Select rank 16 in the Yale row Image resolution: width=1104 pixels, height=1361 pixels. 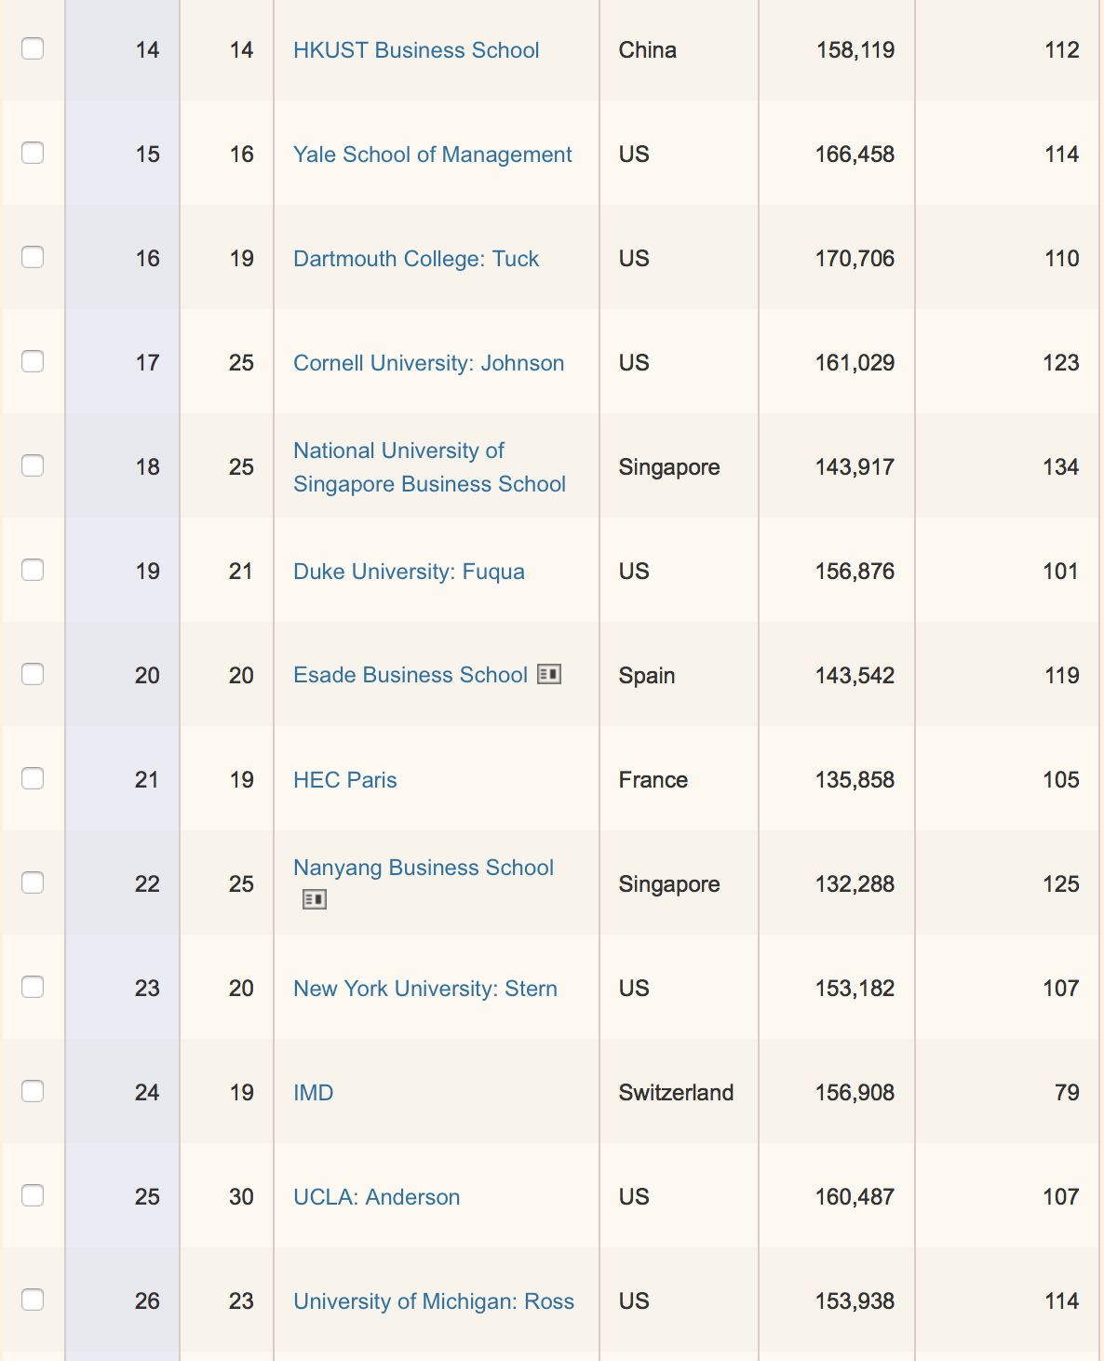coord(242,155)
